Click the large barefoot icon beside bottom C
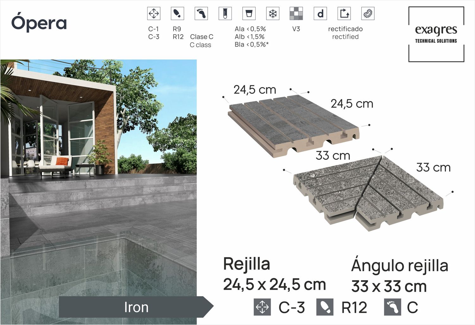The width and height of the screenshot is (475, 325). pos(392,307)
